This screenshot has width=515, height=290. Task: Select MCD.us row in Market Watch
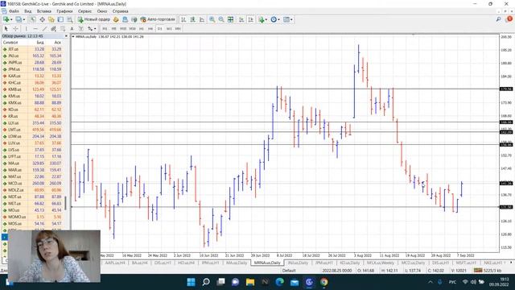[32, 184]
